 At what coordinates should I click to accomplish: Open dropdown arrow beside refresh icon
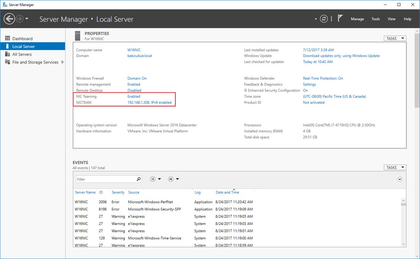point(316,19)
